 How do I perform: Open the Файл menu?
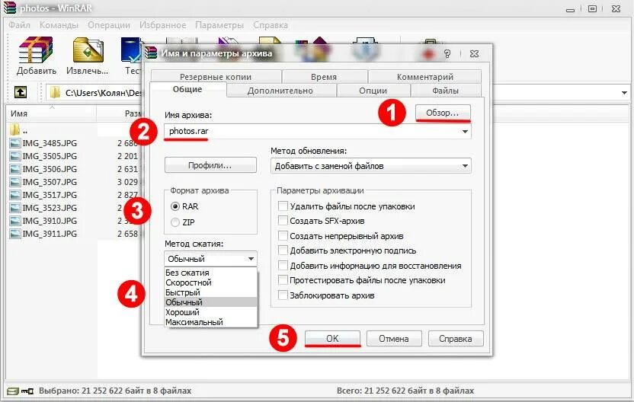19,25
